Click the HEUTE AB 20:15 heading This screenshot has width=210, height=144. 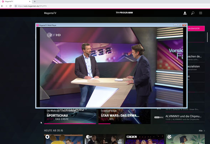coord(53,130)
